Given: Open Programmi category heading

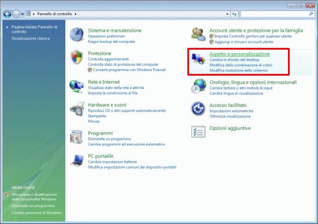Looking at the screenshot, I should tap(101, 133).
